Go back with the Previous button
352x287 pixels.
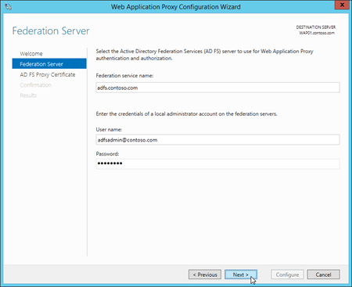coord(205,274)
